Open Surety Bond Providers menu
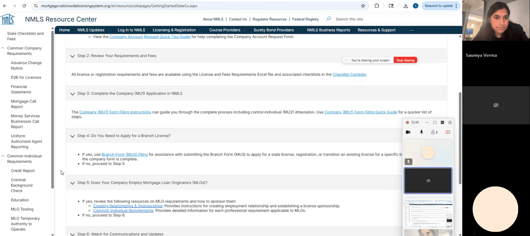This screenshot has width=530, height=236. (276, 30)
